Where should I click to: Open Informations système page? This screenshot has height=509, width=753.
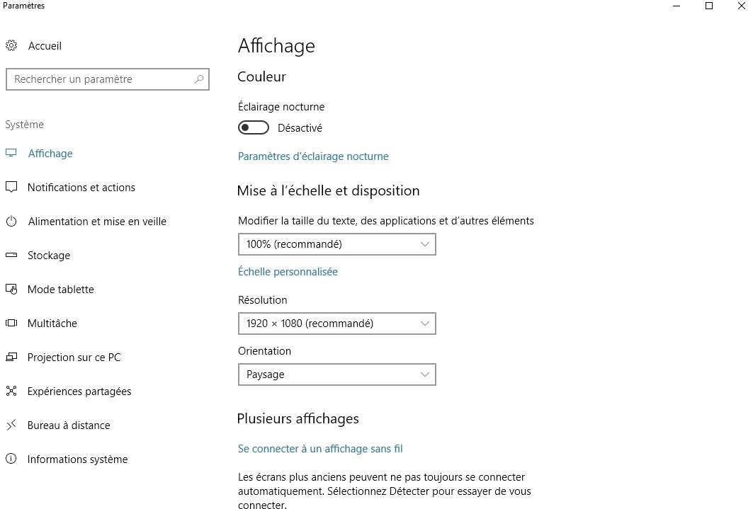click(x=77, y=459)
